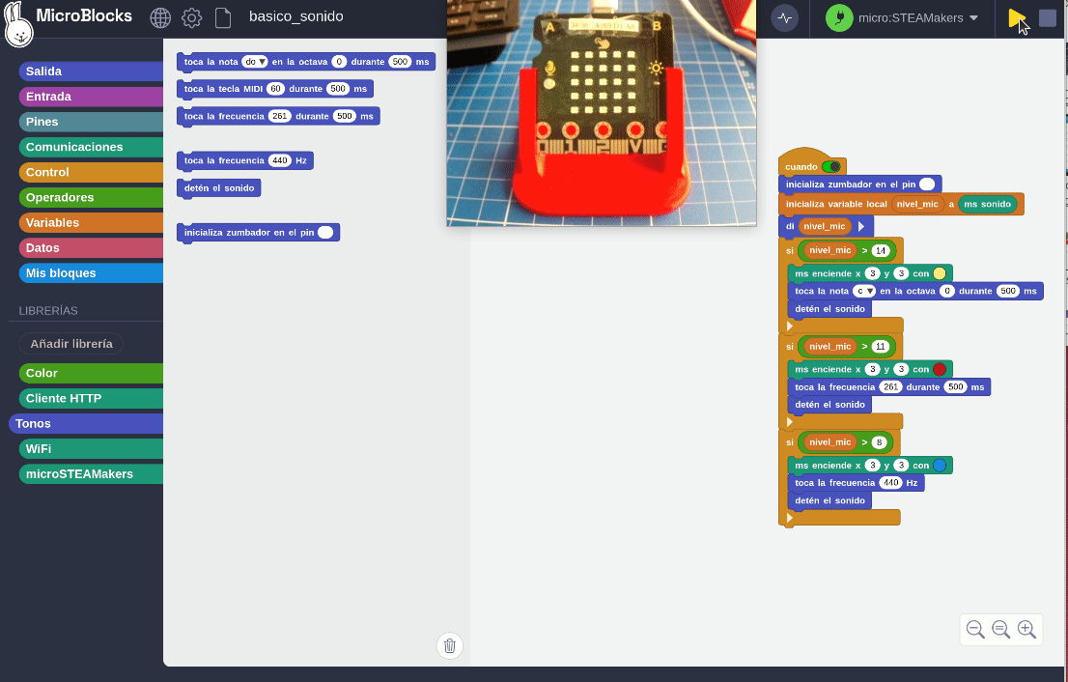Open the Color library
Screen dimensions: 1068x682
point(91,373)
